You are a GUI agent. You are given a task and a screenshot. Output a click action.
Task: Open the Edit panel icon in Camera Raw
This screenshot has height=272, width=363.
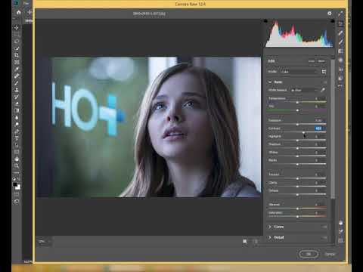click(340, 23)
